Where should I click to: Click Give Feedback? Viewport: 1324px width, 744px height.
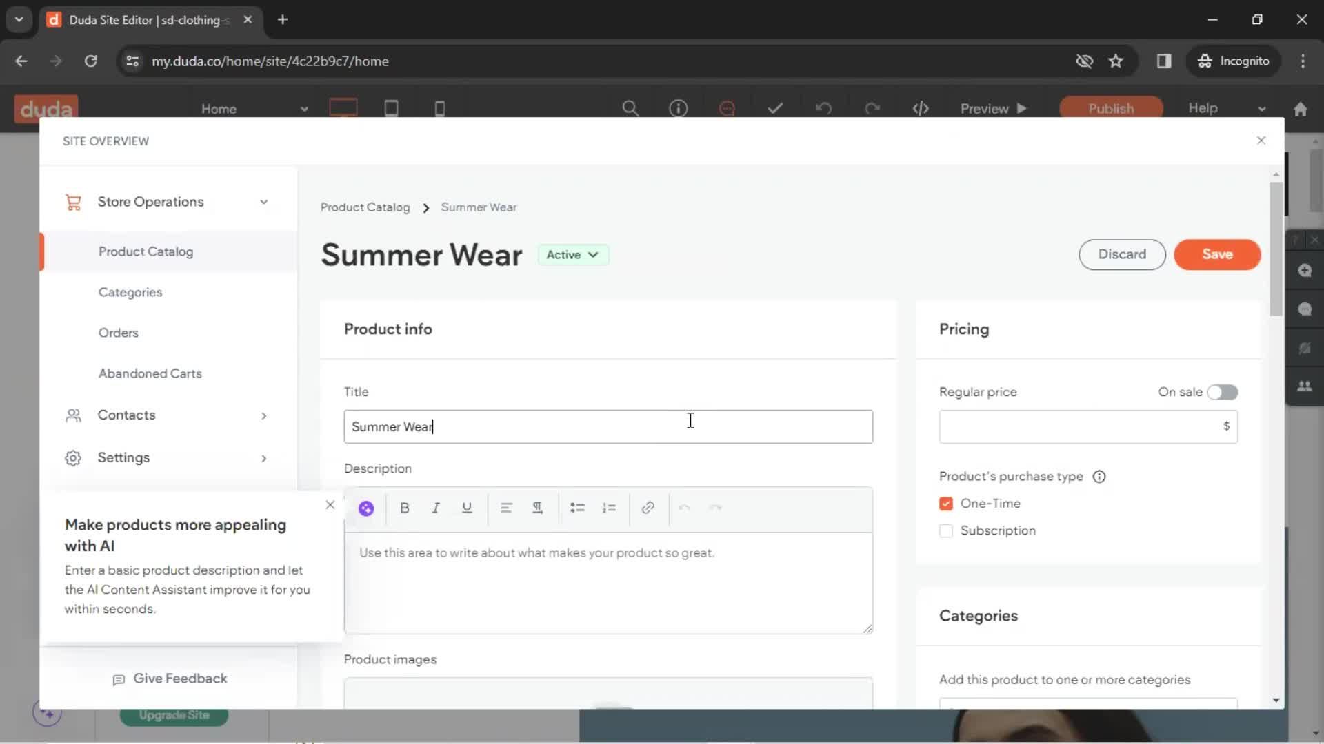(170, 679)
